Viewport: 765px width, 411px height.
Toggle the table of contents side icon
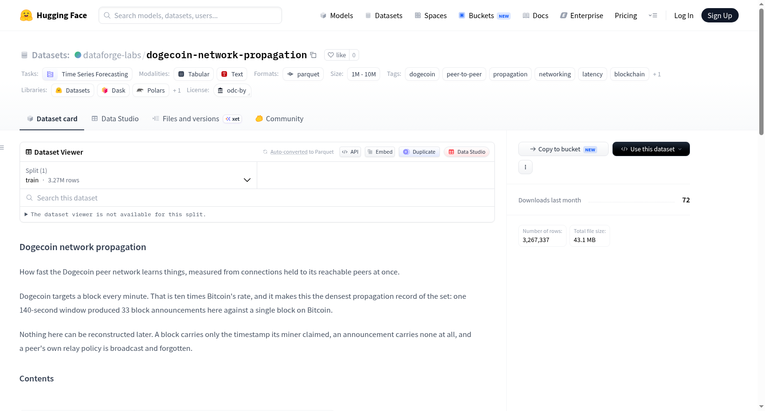(x=2, y=148)
